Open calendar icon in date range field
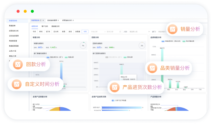The height and width of the screenshot is (124, 212). coord(120,32)
